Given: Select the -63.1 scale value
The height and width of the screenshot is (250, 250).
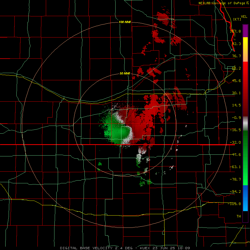Looking at the screenshot, I should 235,167.
